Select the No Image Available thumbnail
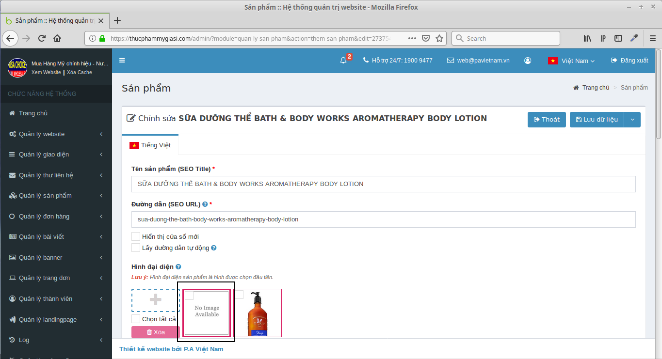 click(x=207, y=312)
